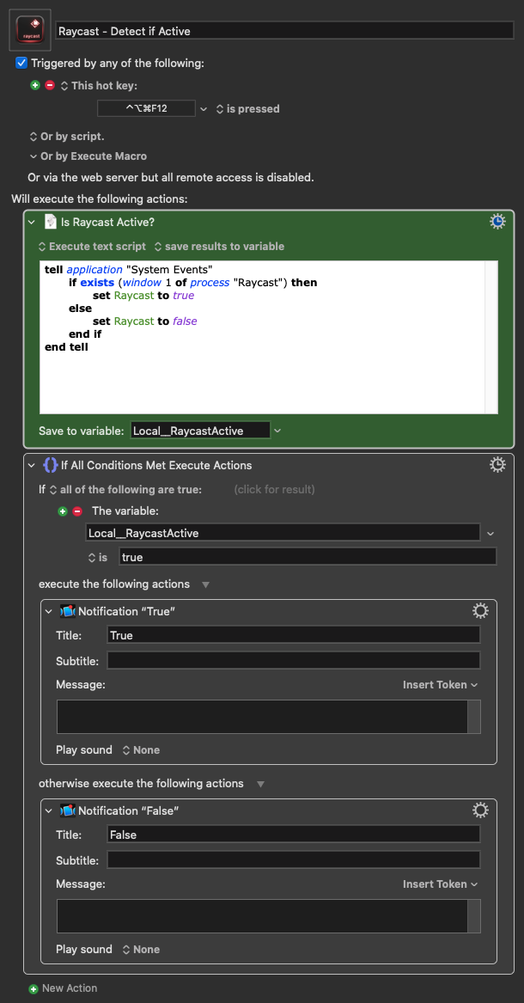Add a new trigger with green plus
This screenshot has height=1003, width=524.
click(x=34, y=85)
